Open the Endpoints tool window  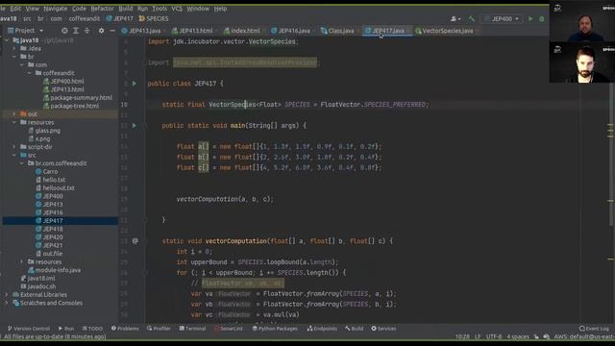pos(322,329)
